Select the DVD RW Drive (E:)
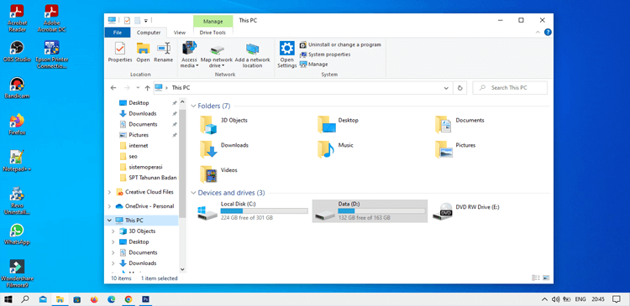The width and height of the screenshot is (630, 306). pyautogui.click(x=466, y=211)
